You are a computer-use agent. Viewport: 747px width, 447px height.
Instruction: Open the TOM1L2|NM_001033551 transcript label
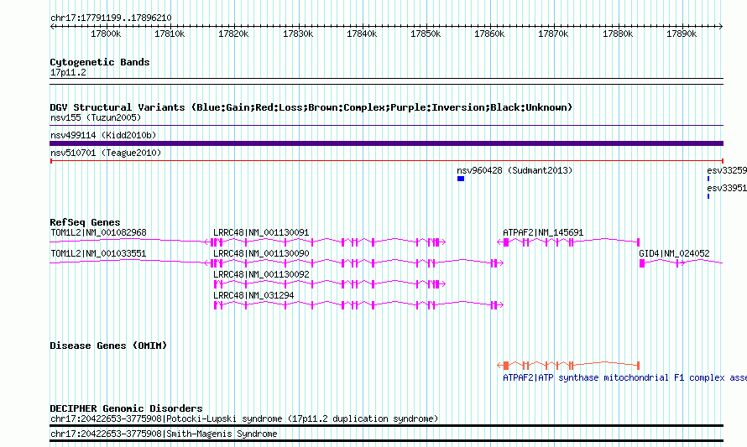click(98, 254)
